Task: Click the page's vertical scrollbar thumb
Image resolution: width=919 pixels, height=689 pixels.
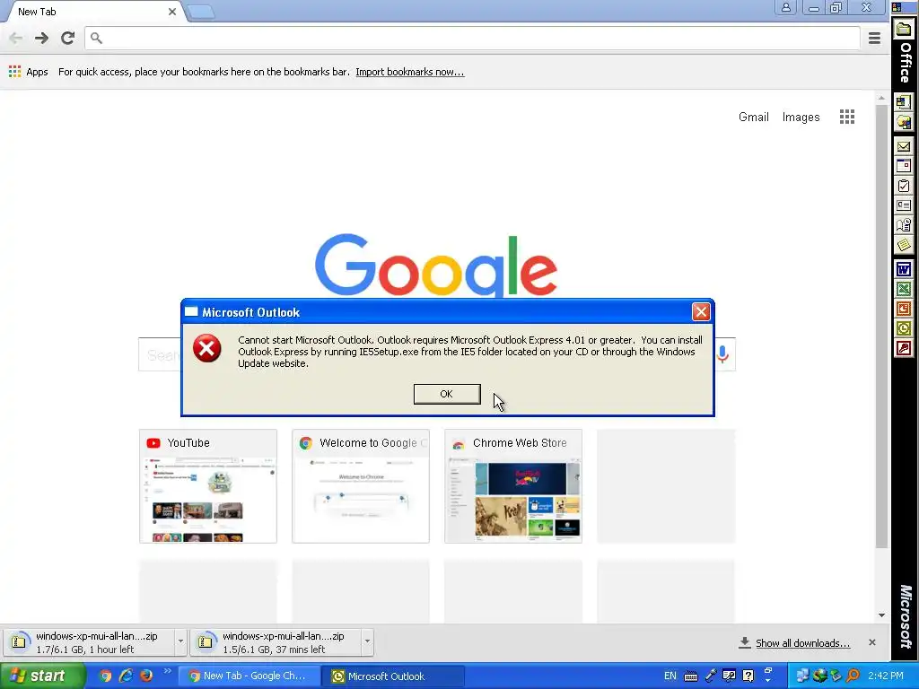Action: (x=881, y=327)
